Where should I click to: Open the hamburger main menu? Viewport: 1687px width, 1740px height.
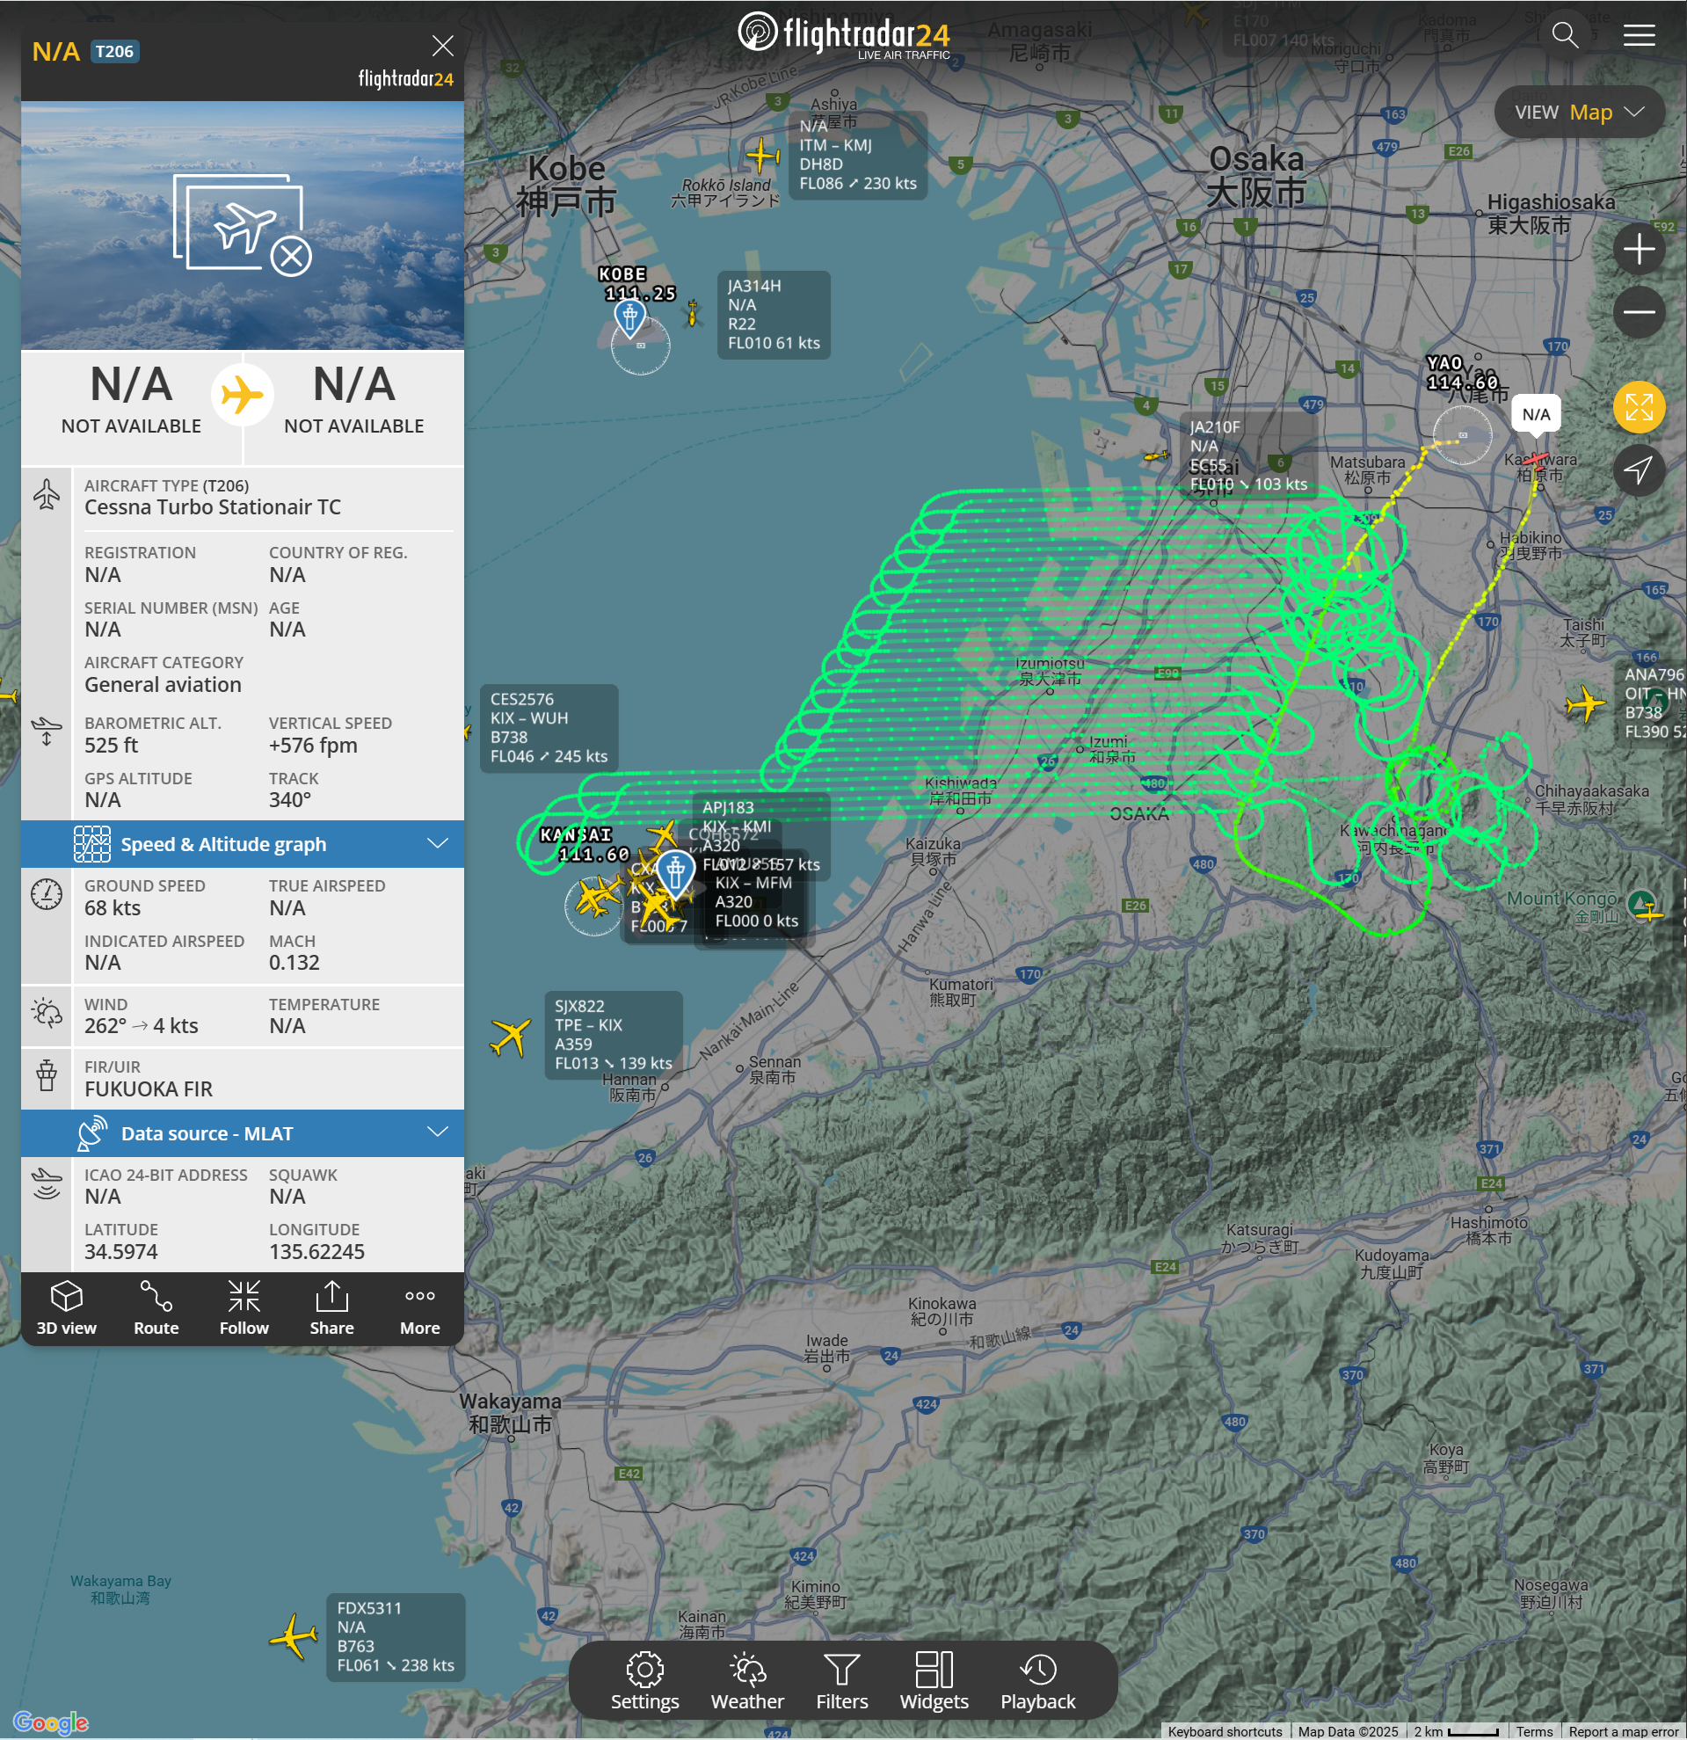click(1638, 35)
